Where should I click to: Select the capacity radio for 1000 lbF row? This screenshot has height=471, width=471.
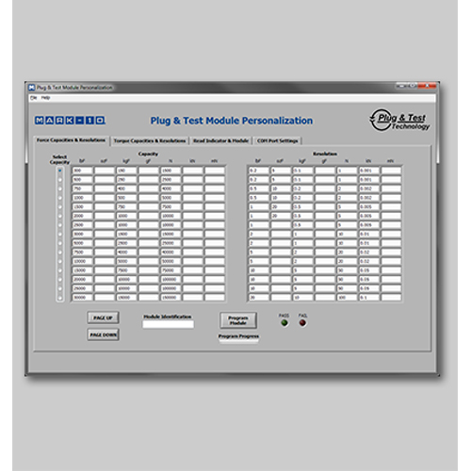(x=60, y=198)
